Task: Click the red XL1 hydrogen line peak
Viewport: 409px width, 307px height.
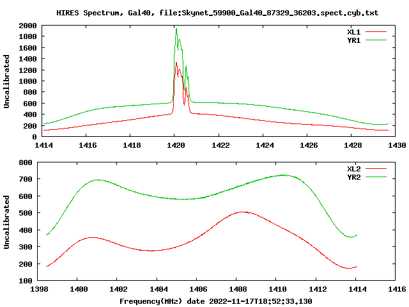Action: pyautogui.click(x=176, y=63)
